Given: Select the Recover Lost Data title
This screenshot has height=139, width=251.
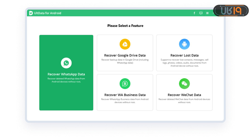Looking at the screenshot, I should [184, 55].
